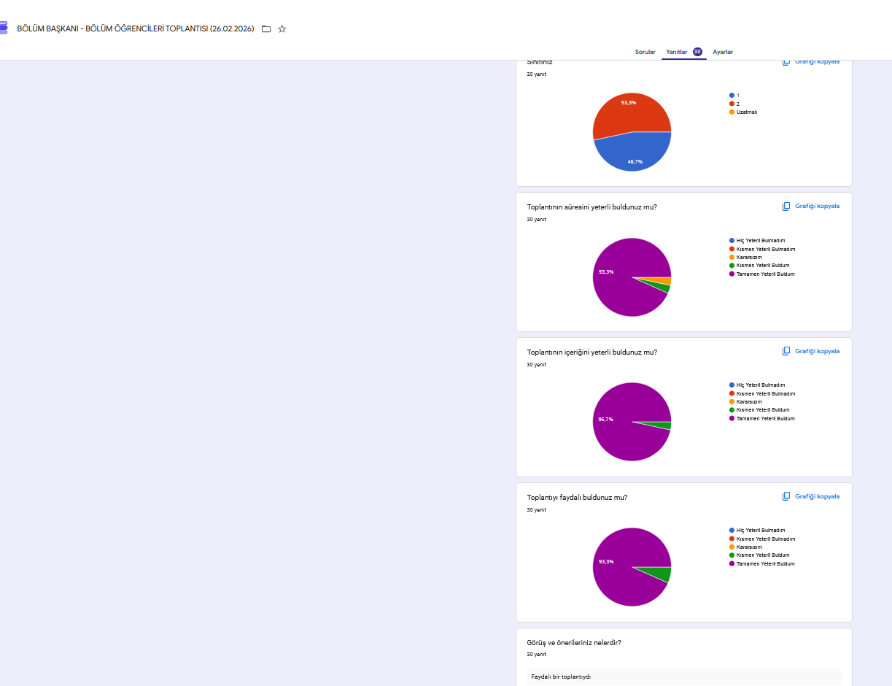
Task: Click orange 'Uzatmalı' legend dot
Action: coord(732,112)
